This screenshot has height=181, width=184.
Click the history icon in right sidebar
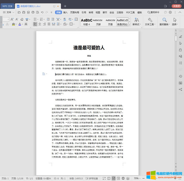180,76
